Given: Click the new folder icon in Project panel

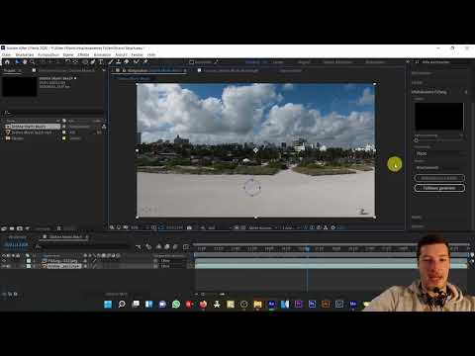Looking at the screenshot, I should click(x=12, y=228).
